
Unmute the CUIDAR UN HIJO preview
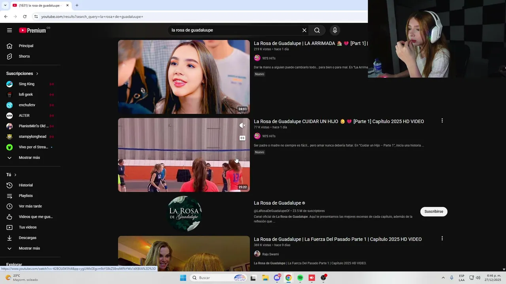242,125
